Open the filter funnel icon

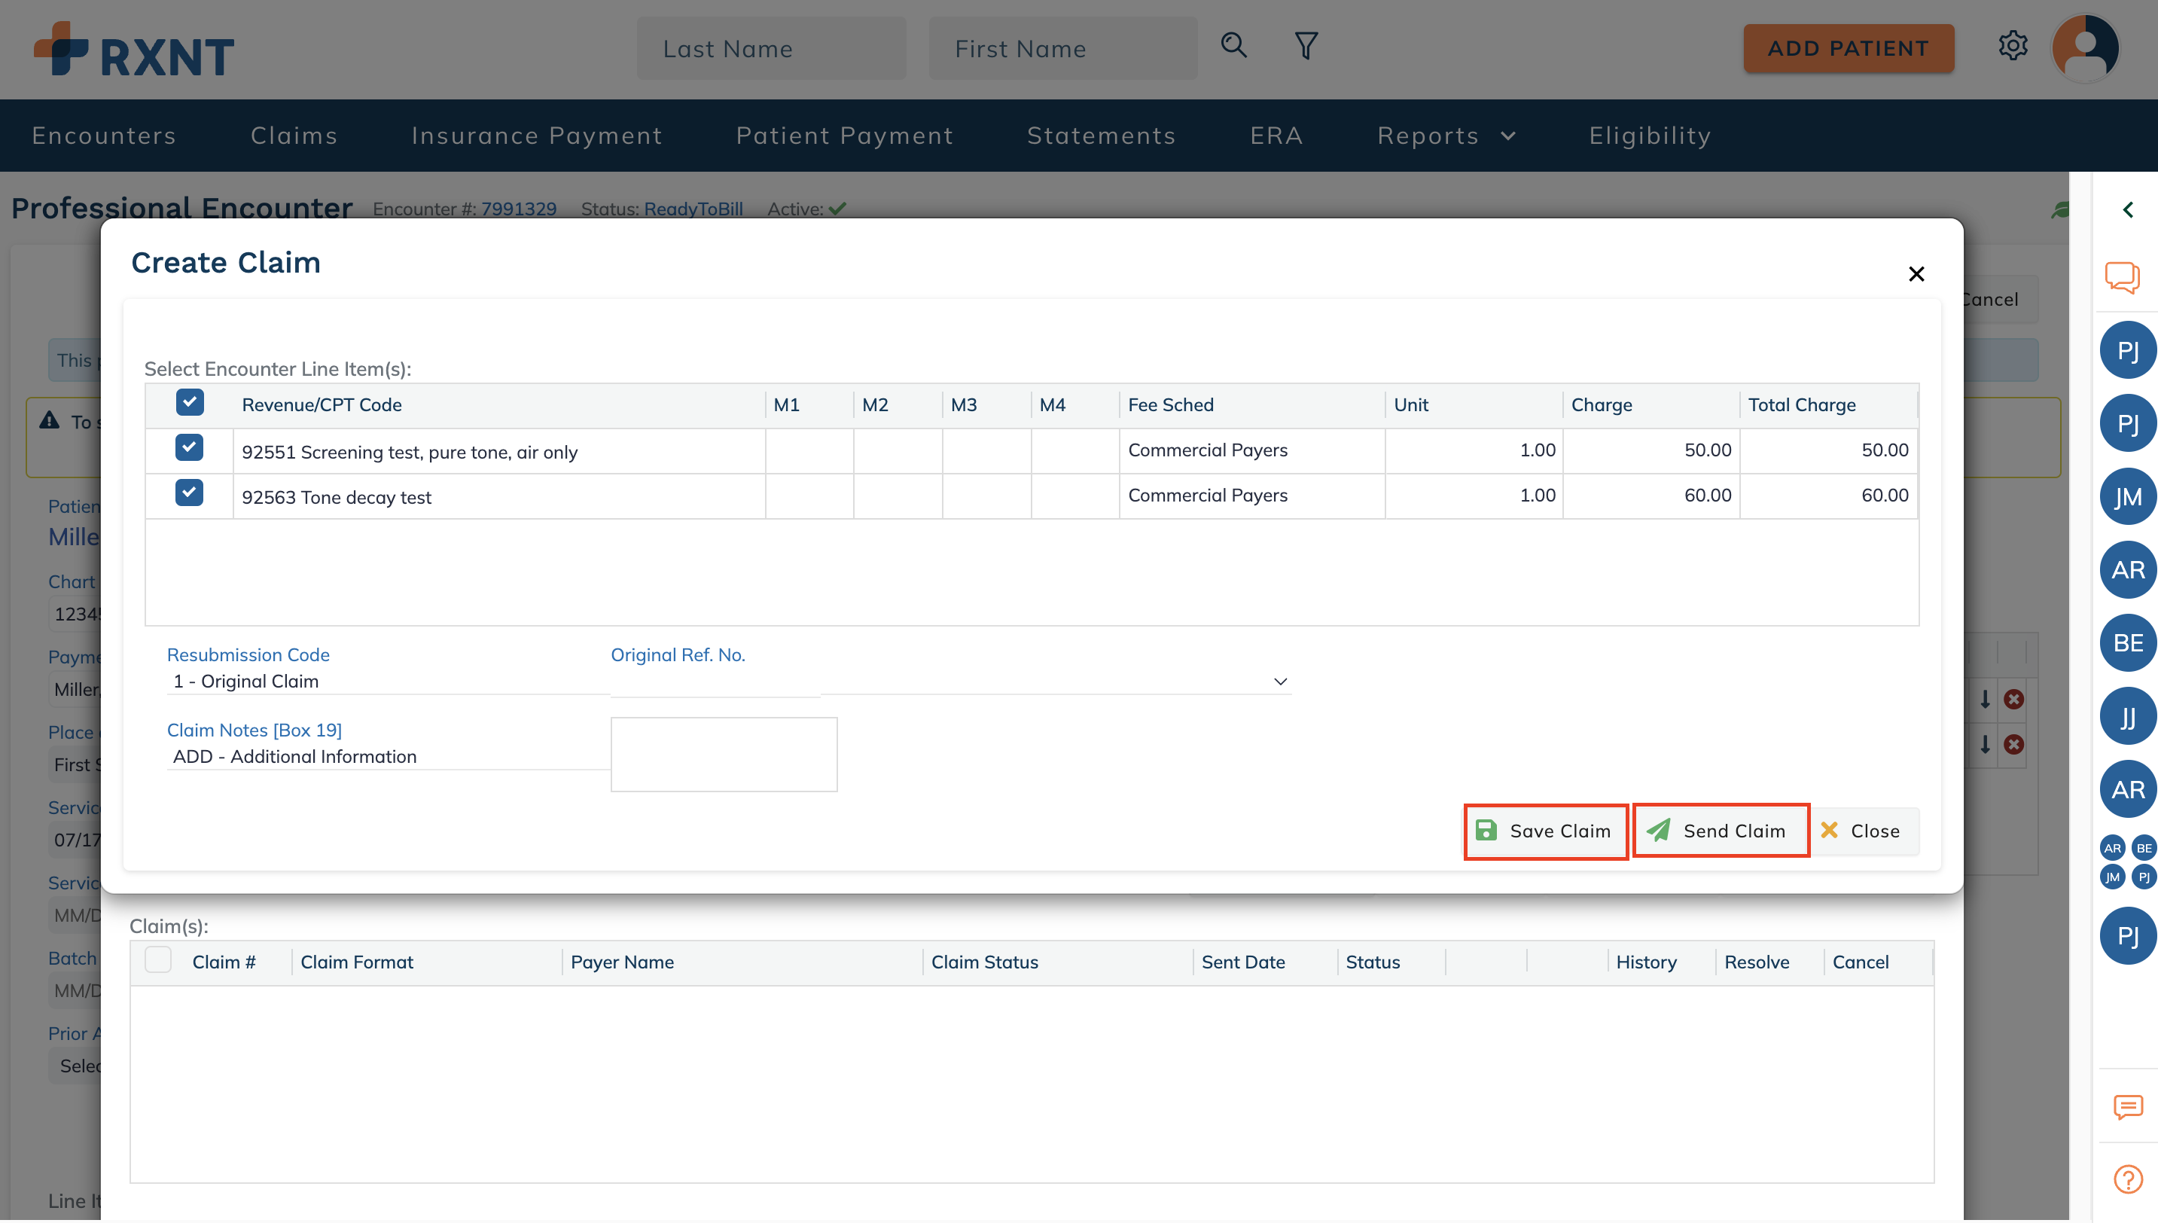coord(1306,45)
